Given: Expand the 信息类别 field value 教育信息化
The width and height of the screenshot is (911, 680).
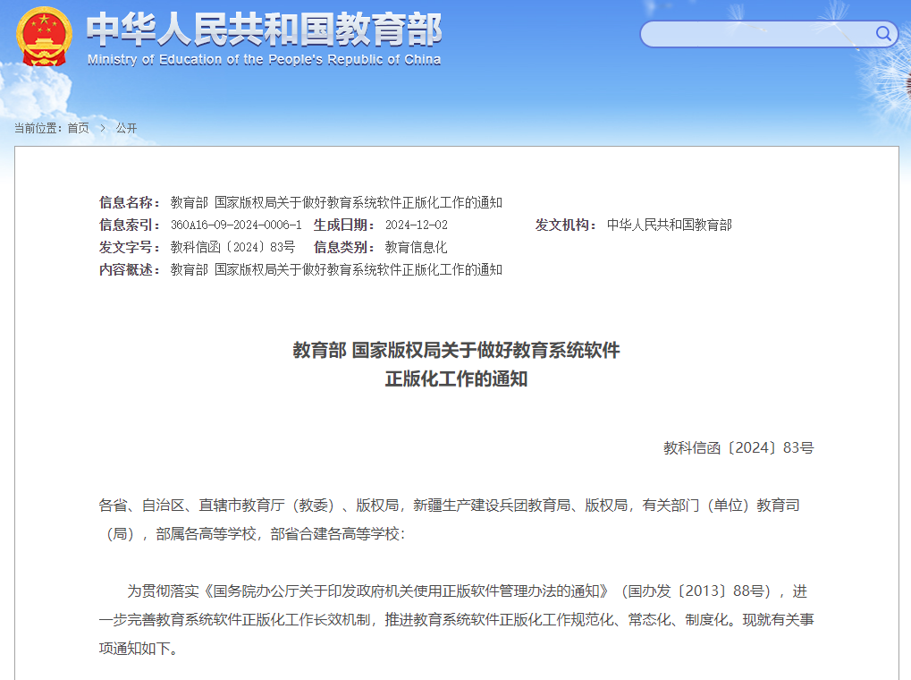Looking at the screenshot, I should pos(416,247).
